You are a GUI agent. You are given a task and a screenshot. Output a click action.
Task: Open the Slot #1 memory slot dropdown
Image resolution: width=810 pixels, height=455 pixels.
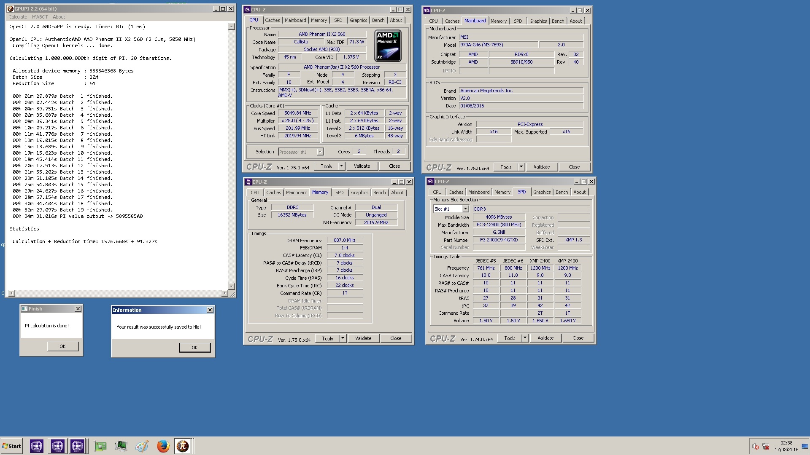pos(465,209)
